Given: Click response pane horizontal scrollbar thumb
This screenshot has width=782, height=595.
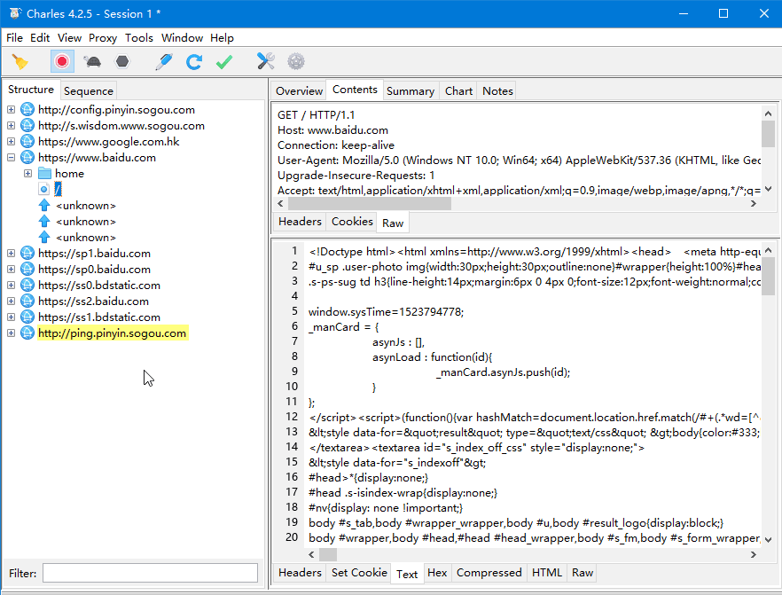Looking at the screenshot, I should click(x=328, y=554).
